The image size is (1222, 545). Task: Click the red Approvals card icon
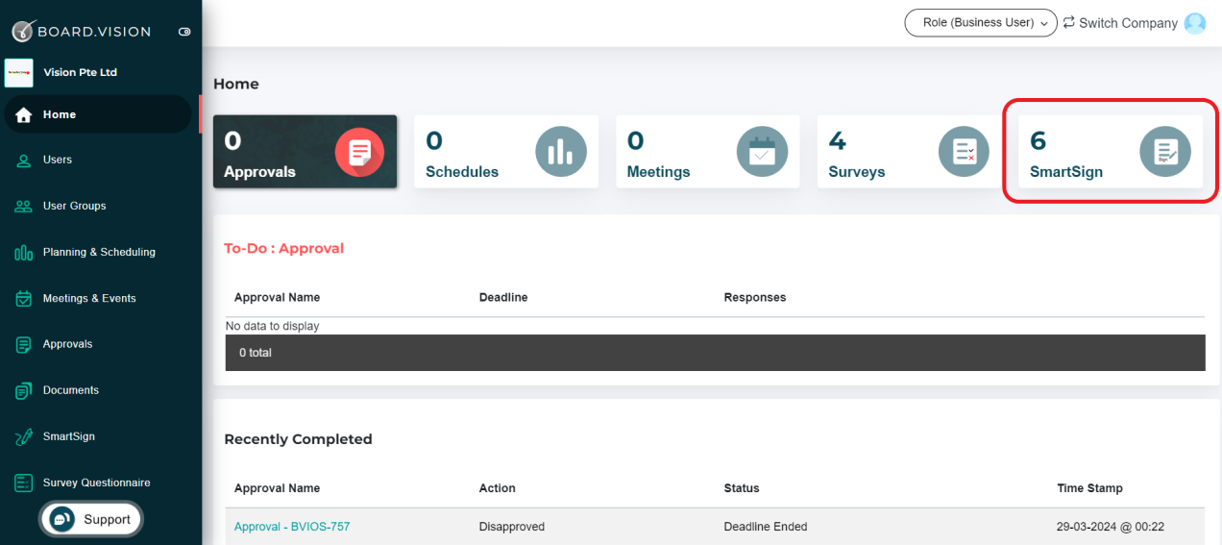click(x=359, y=152)
